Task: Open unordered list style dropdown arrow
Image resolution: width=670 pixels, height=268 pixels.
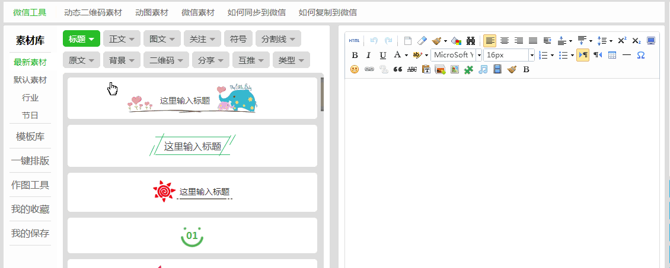Action: coord(572,55)
